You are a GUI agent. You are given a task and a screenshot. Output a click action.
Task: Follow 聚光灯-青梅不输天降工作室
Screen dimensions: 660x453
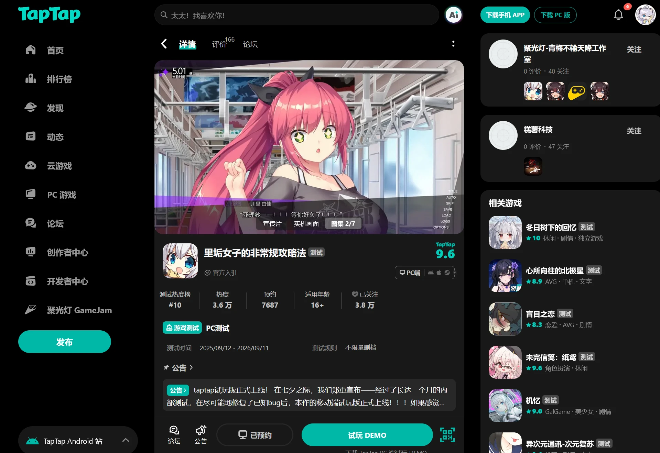coord(634,49)
